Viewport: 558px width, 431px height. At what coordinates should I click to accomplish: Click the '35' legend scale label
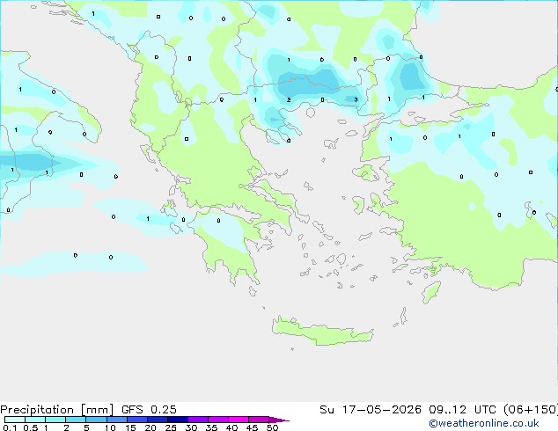click(x=211, y=427)
